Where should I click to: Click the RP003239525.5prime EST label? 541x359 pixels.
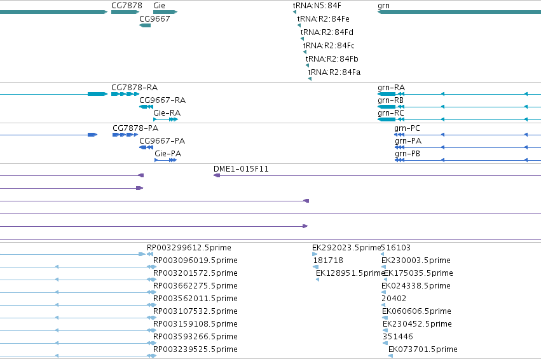195,349
